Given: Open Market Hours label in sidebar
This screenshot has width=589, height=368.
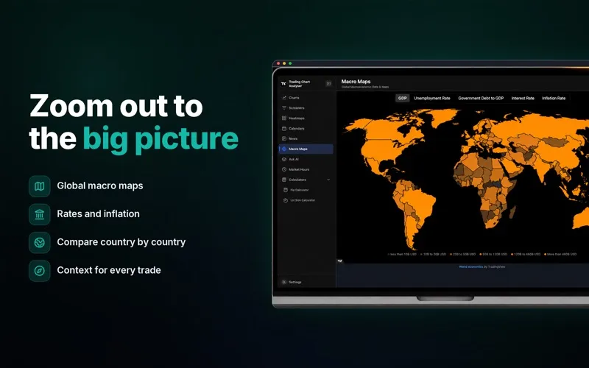Looking at the screenshot, I should click(299, 169).
